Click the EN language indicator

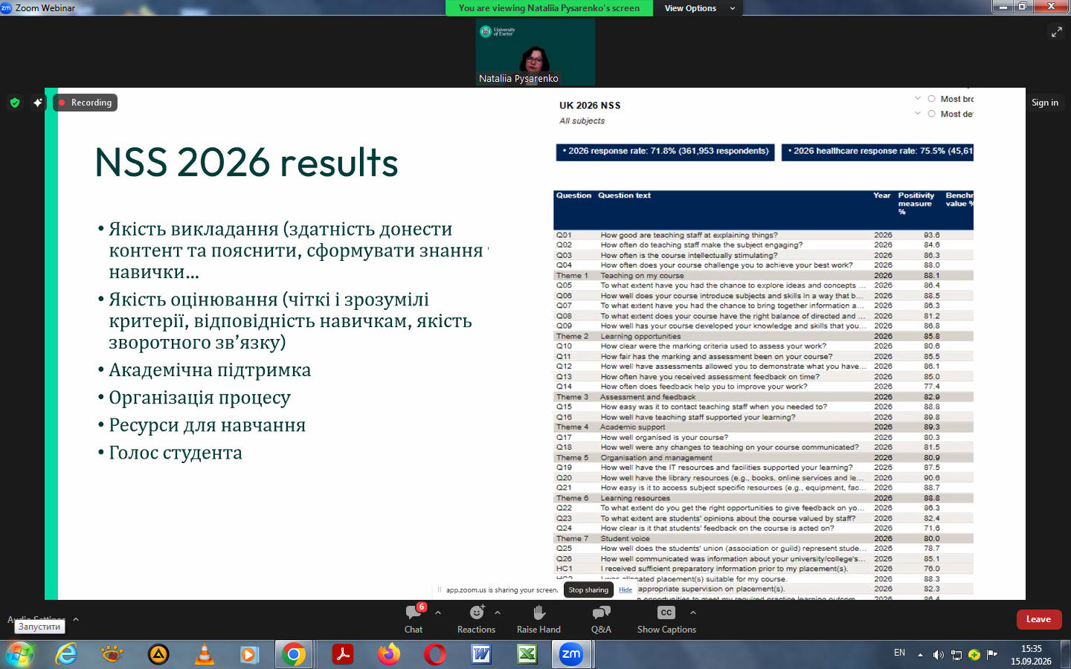click(x=899, y=653)
